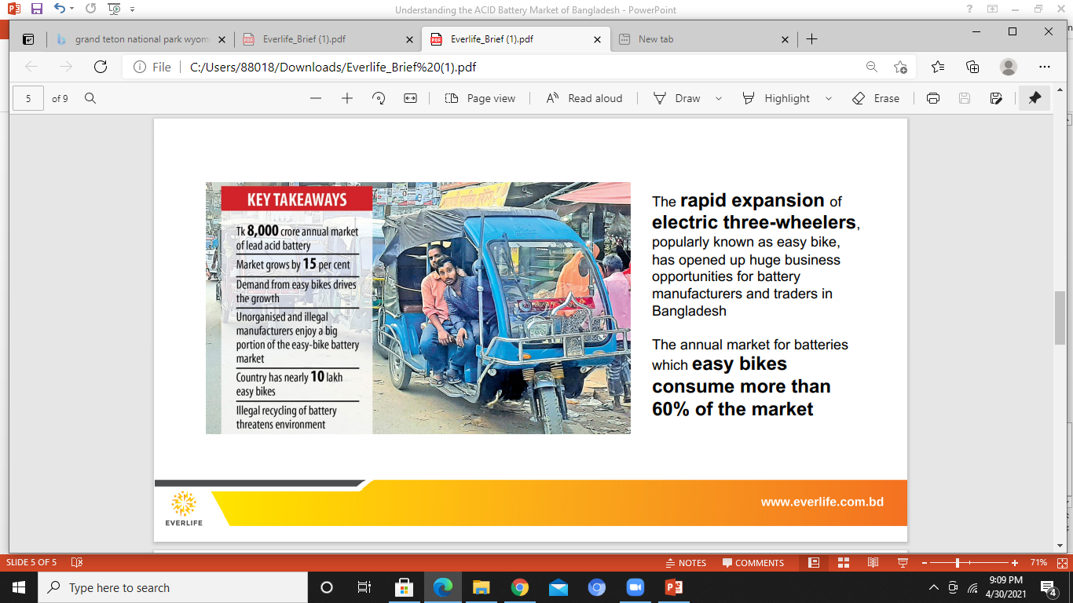Click the PDF vertical scrollbar thumb
This screenshot has height=603, width=1073.
coord(1060,317)
